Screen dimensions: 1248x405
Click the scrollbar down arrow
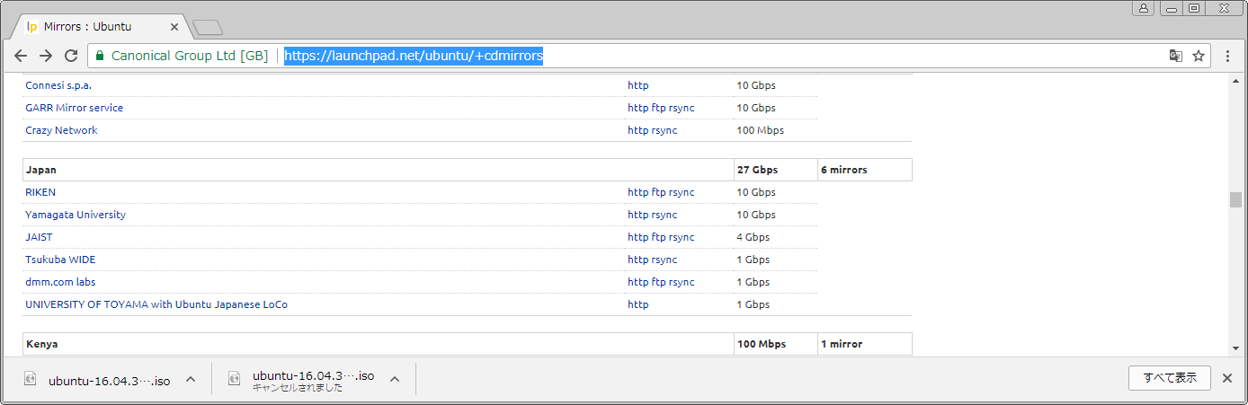[1235, 348]
